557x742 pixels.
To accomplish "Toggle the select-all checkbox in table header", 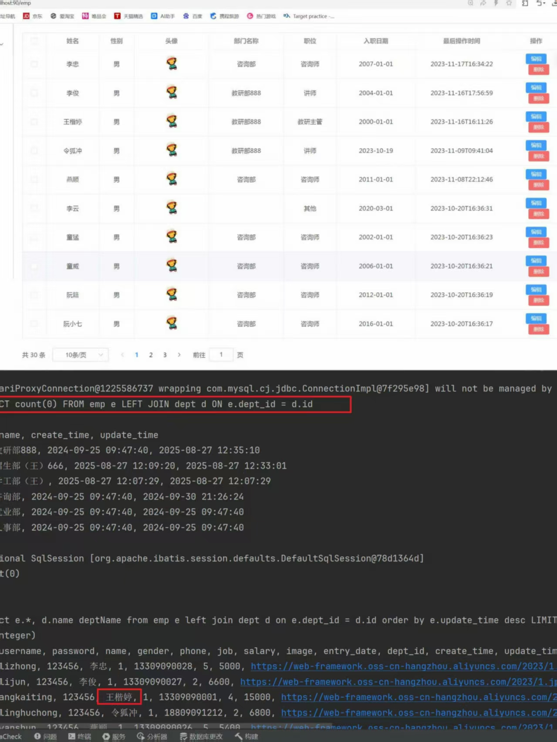I will (x=34, y=41).
